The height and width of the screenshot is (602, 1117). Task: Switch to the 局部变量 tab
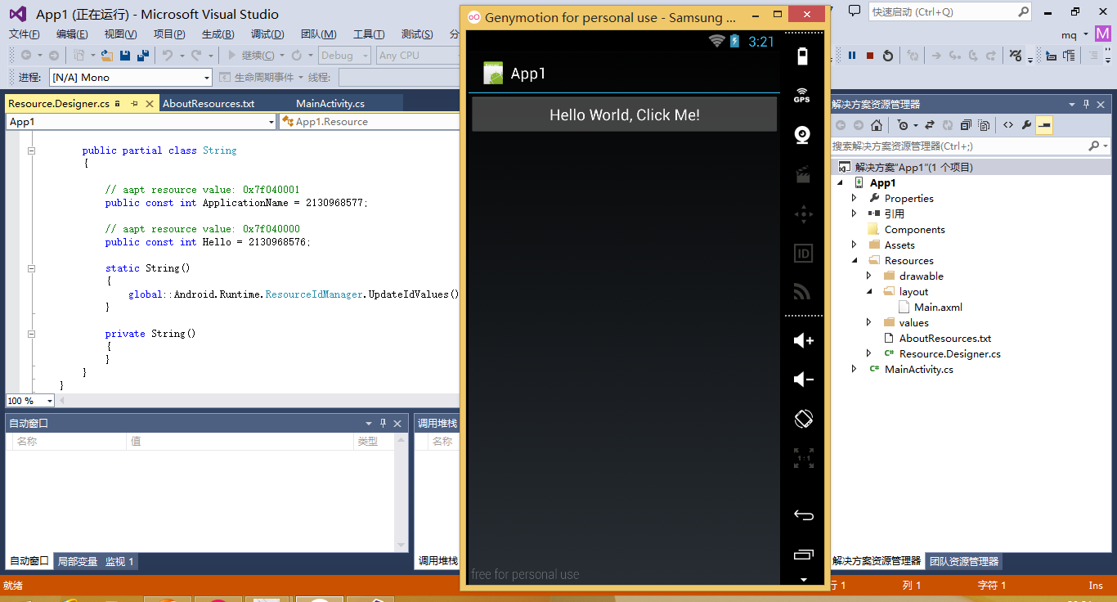(x=78, y=561)
